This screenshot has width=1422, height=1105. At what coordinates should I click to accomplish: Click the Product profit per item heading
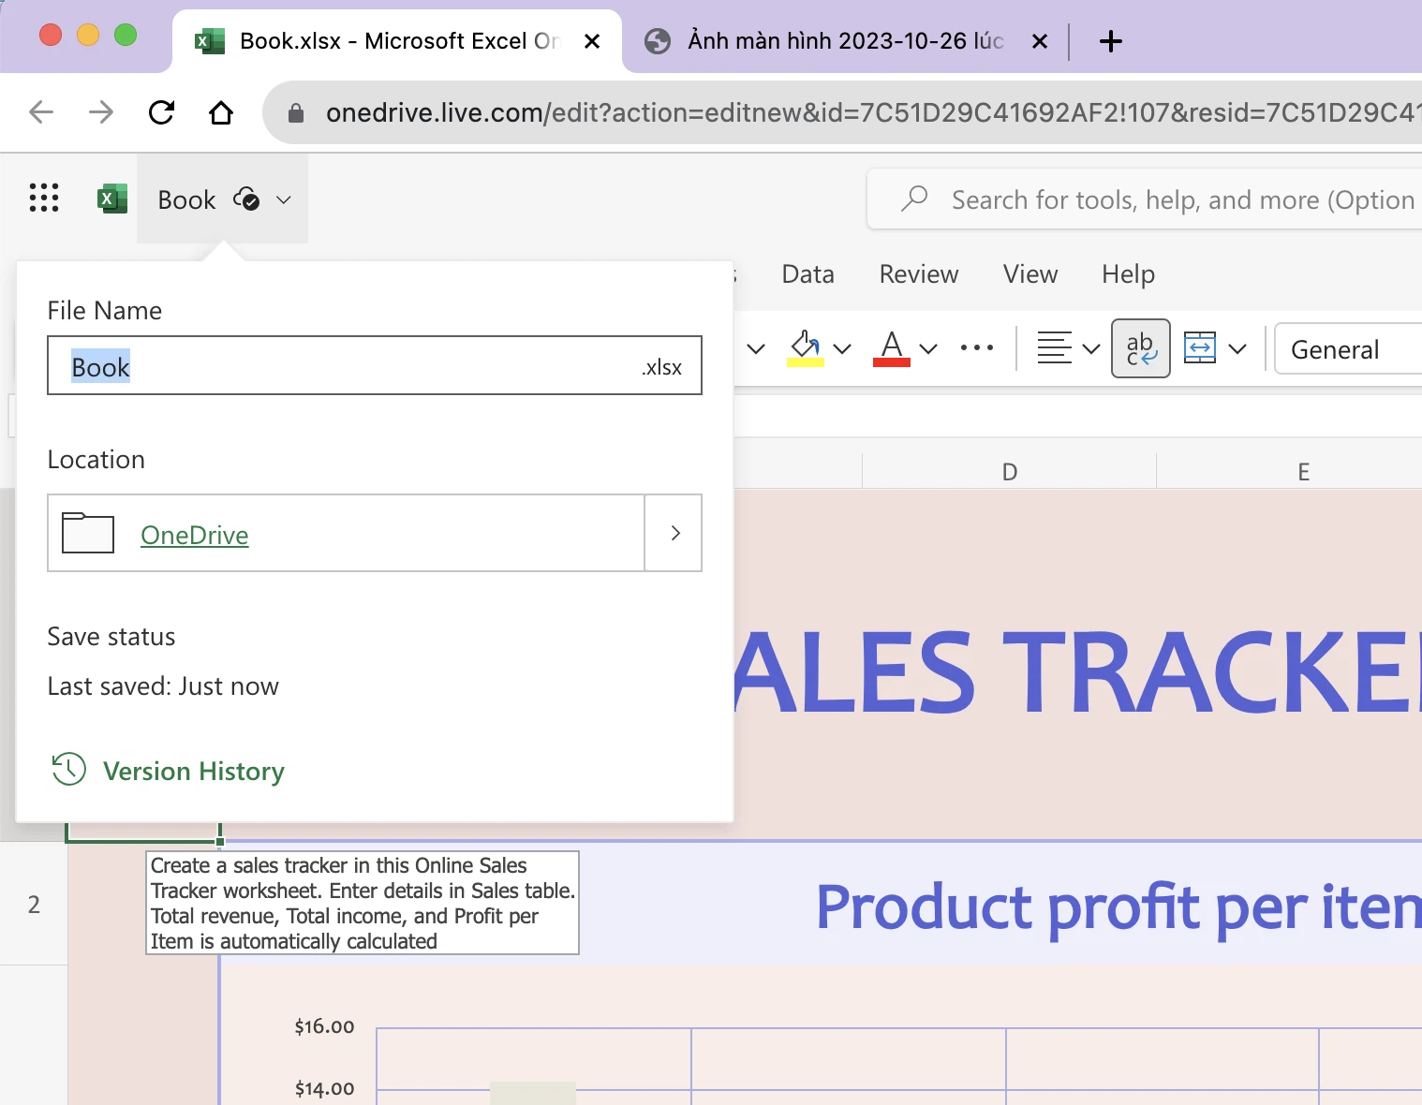pyautogui.click(x=1118, y=906)
